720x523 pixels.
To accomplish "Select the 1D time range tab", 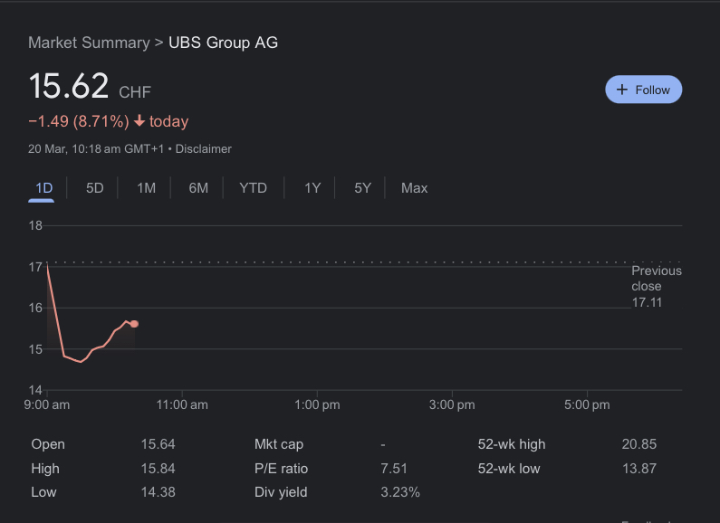I will pyautogui.click(x=43, y=188).
